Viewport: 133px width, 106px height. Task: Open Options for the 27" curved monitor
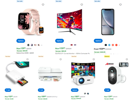coord(60,41)
